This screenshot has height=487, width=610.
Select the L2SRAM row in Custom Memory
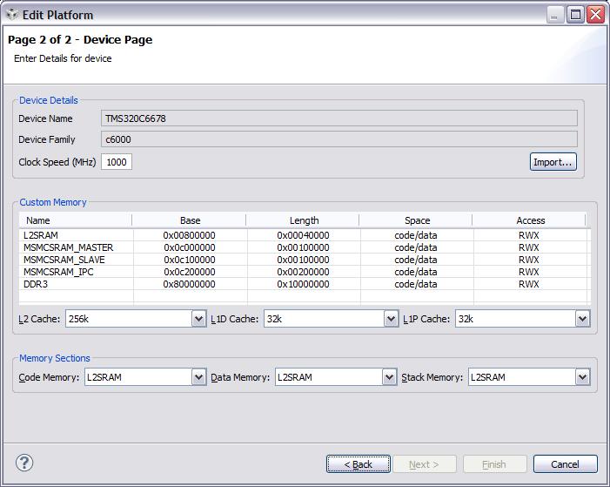pos(305,235)
